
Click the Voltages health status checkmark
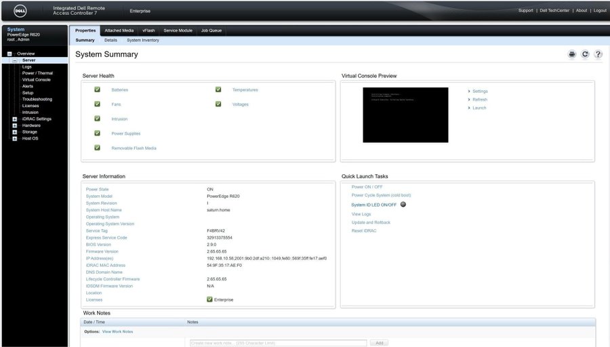click(x=218, y=104)
